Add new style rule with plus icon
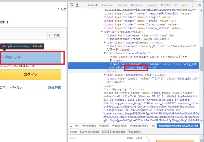This screenshot has width=204, height=142. tap(147, 138)
